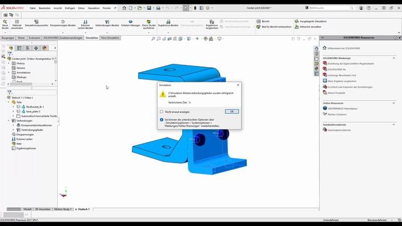Screen dimensions: 402x226
Task: Open the Simulationsauswerter tool
Action: pos(36,23)
